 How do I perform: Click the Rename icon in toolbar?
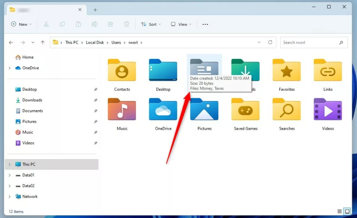[x=94, y=24]
